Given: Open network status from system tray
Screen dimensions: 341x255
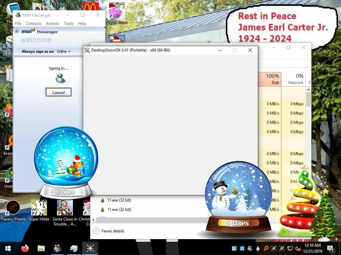Looking at the screenshot, I should [x=290, y=248].
